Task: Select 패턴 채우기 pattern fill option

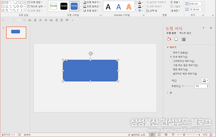Action: coord(179,70)
